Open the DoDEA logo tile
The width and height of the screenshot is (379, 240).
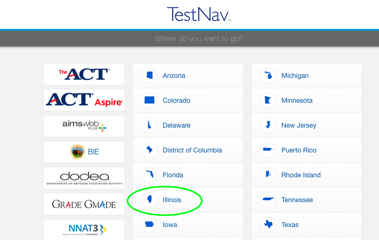click(x=84, y=178)
